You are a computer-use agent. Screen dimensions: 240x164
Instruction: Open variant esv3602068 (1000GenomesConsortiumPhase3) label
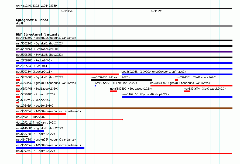(154, 72)
